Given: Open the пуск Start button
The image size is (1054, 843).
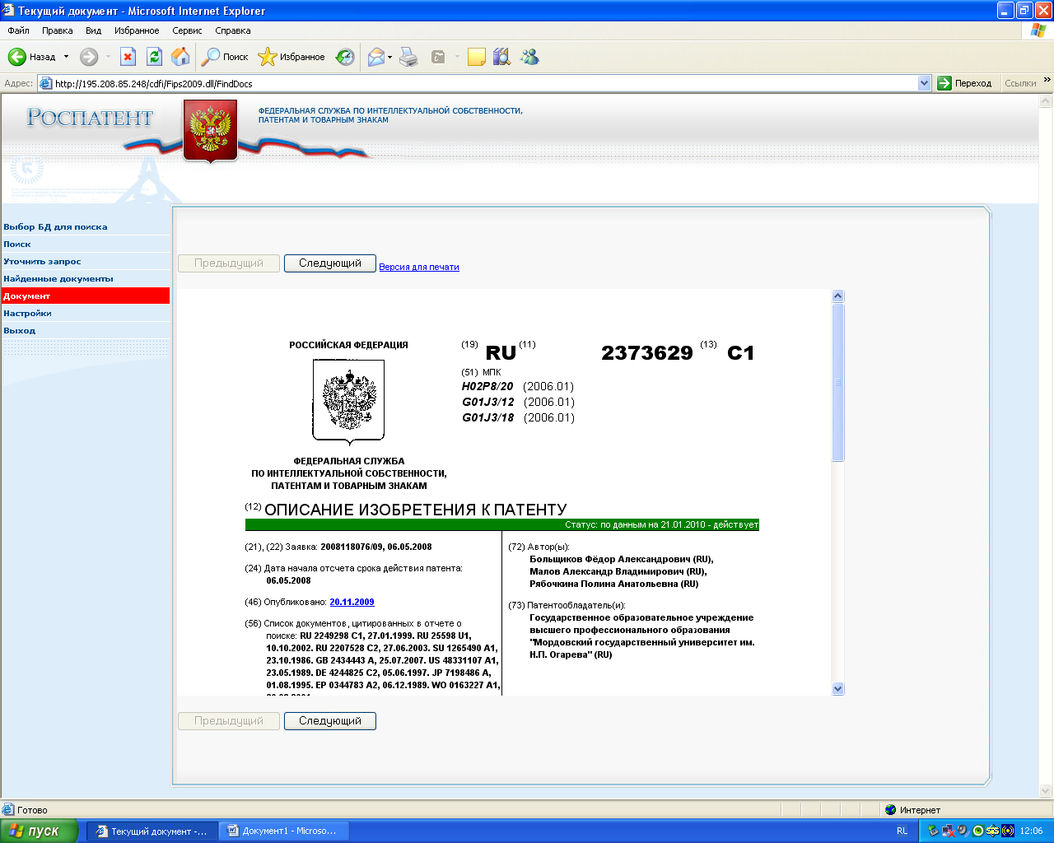Looking at the screenshot, I should (x=40, y=831).
